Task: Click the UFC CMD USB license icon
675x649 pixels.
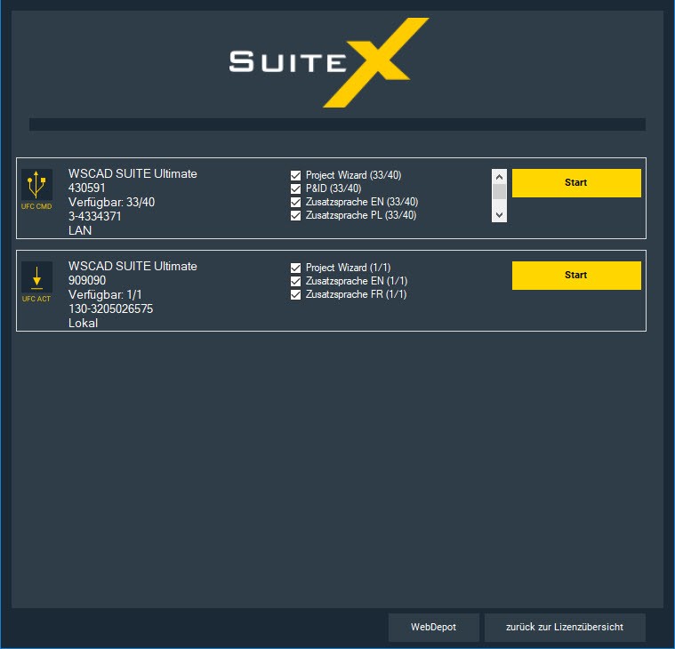Action: [x=36, y=184]
